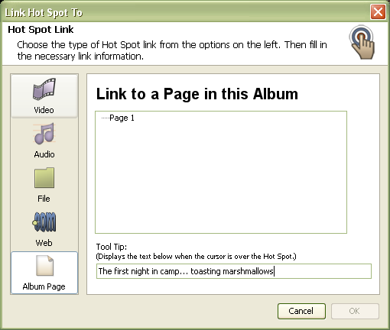Choose the Web .com icon
390x330 pixels.
pos(44,222)
